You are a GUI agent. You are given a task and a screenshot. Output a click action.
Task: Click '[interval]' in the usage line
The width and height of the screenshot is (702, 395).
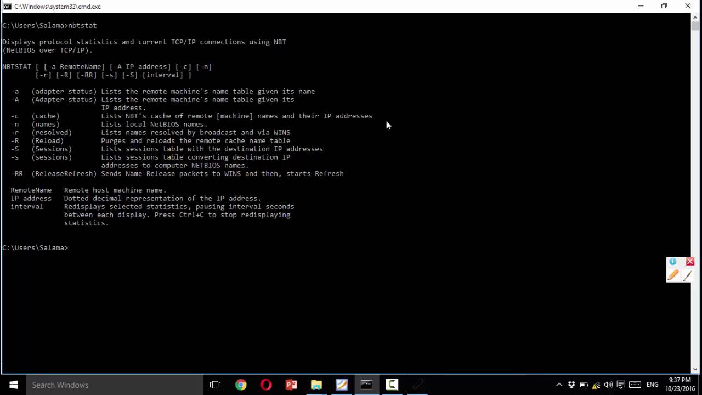coord(162,75)
